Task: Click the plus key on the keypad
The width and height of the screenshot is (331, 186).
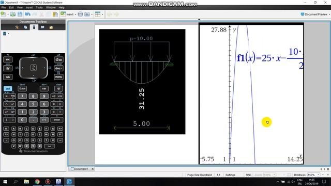Action: [x=54, y=112]
